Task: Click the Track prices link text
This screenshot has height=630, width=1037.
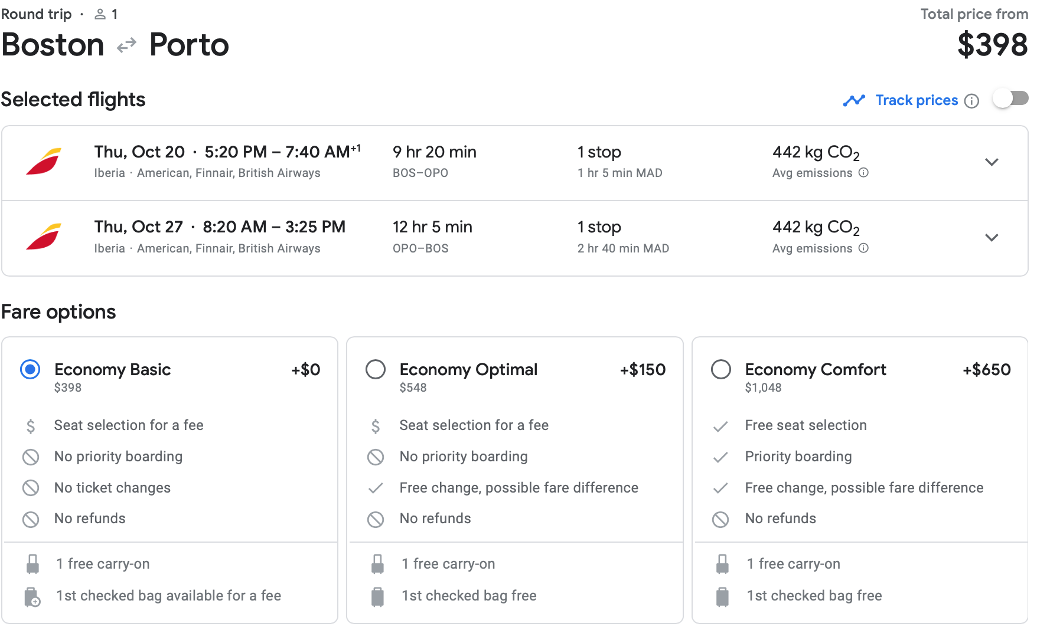Action: (x=917, y=101)
